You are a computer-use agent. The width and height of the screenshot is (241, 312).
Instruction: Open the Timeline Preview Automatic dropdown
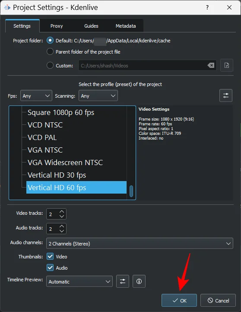click(79, 281)
